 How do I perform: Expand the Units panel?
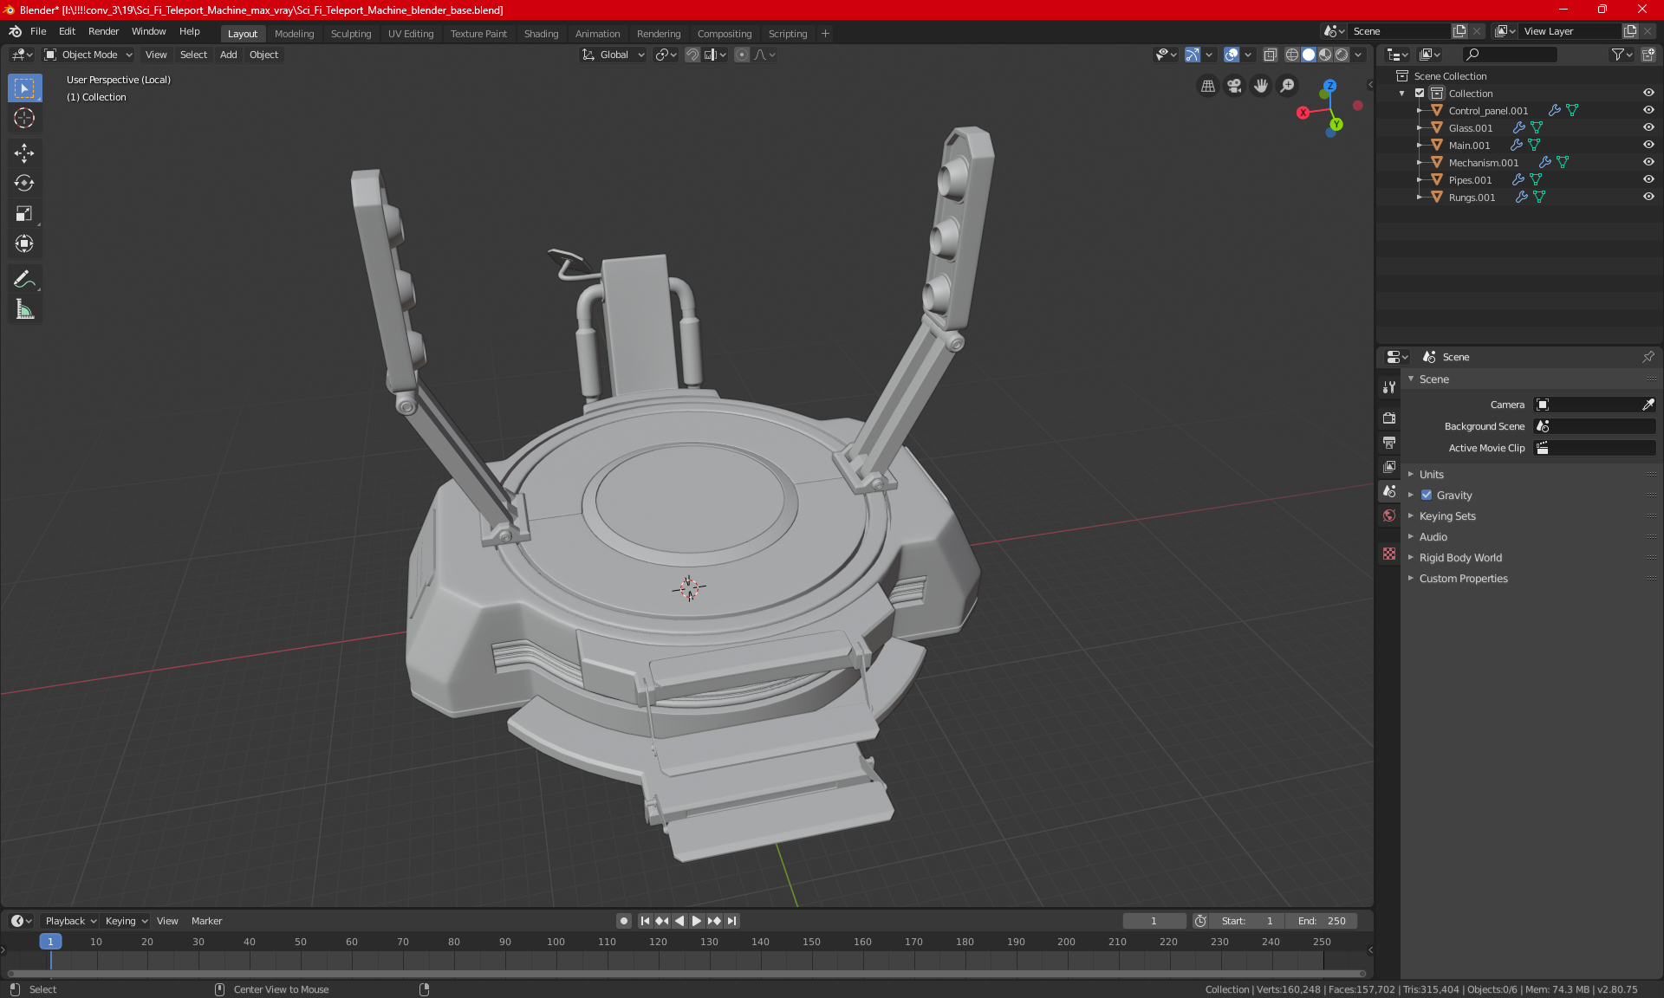[1431, 475]
